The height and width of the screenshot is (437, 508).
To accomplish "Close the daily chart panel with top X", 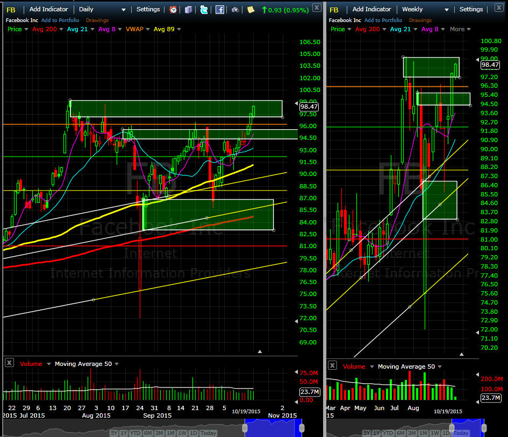I will click(317, 7).
